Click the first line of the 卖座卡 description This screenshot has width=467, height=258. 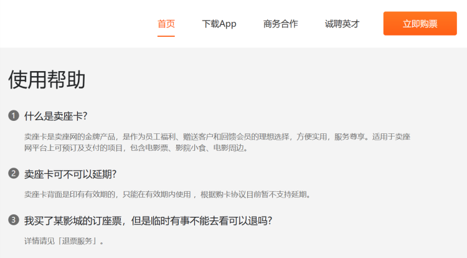point(217,136)
